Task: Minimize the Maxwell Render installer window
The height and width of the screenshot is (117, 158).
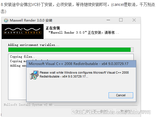Action: click(108, 20)
